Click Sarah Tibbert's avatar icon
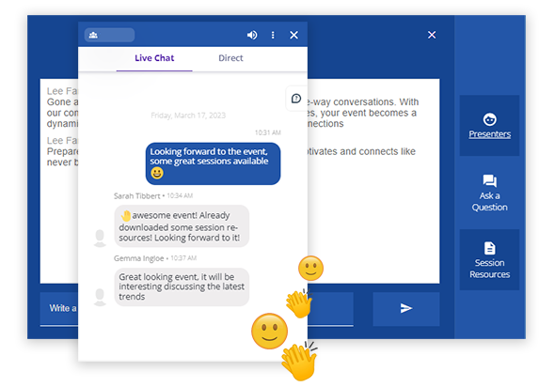The height and width of the screenshot is (387, 555). click(x=100, y=239)
